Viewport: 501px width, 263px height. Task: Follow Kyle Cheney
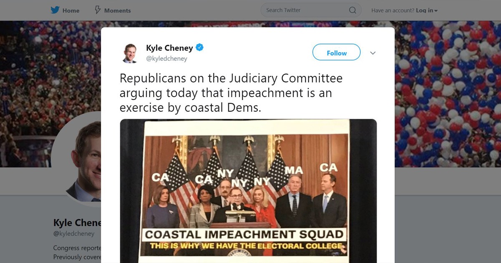pos(337,53)
